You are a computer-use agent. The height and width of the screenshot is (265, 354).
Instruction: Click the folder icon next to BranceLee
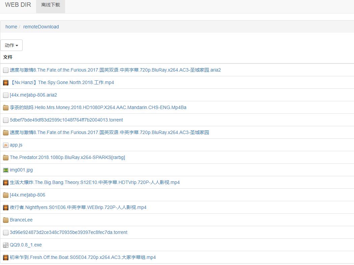click(6, 220)
